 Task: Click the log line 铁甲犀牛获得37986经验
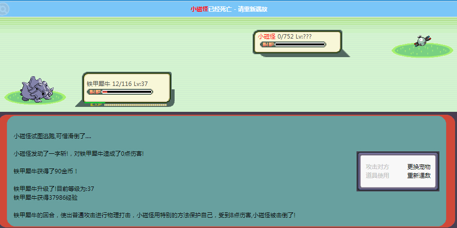[x=45, y=198]
